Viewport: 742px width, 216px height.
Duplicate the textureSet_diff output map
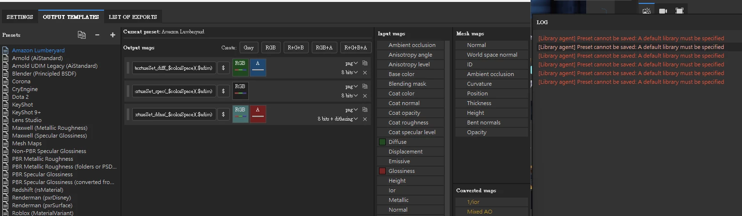(365, 63)
